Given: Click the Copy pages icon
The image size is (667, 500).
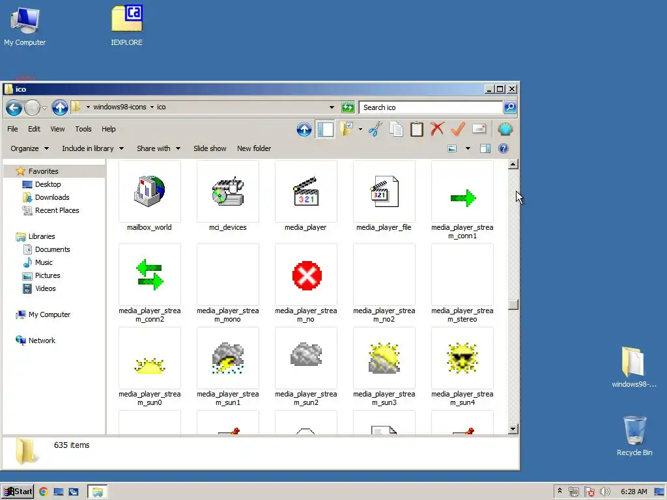Looking at the screenshot, I should click(x=396, y=130).
